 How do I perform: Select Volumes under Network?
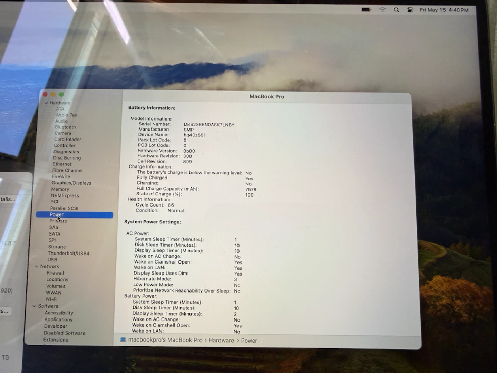tap(56, 286)
